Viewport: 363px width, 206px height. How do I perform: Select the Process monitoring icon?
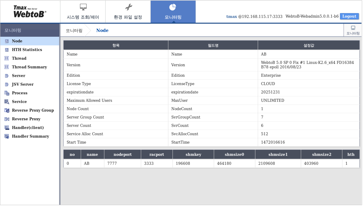pos(19,93)
